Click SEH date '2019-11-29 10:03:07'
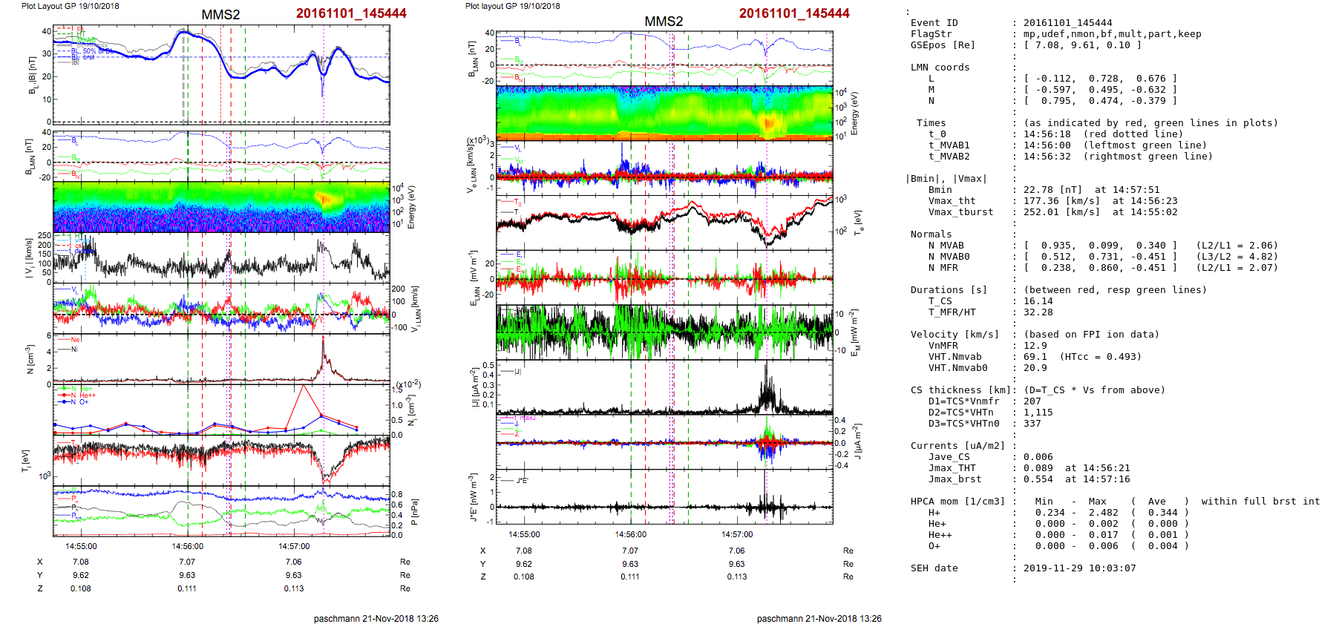The height and width of the screenshot is (624, 1339). pos(1079,568)
